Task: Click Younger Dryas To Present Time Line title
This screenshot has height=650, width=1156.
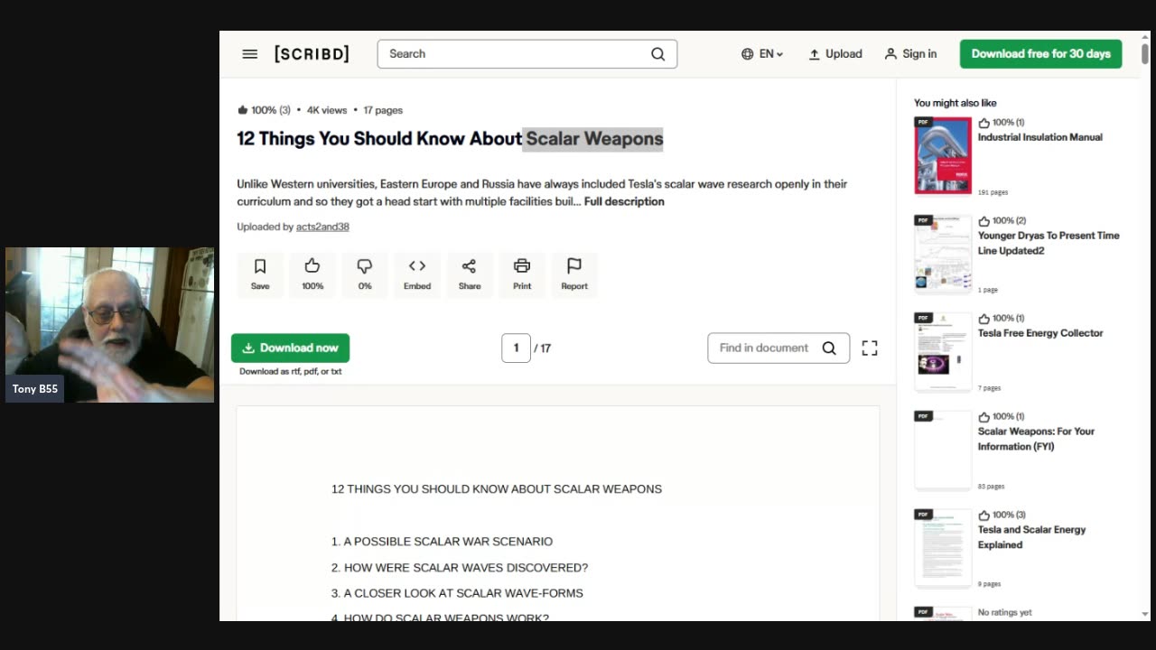Action: tap(1049, 243)
